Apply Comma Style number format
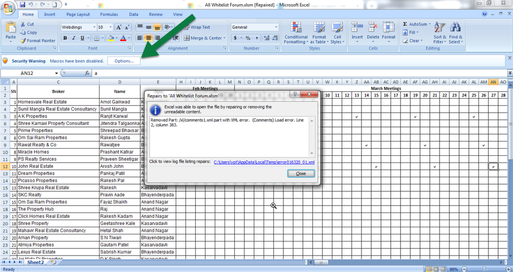513x272 pixels. [257, 38]
